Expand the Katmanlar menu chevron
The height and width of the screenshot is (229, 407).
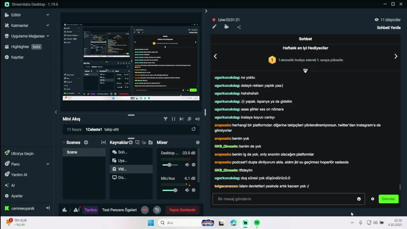pos(48,25)
